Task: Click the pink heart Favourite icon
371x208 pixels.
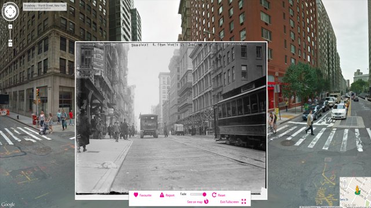Action: click(136, 195)
